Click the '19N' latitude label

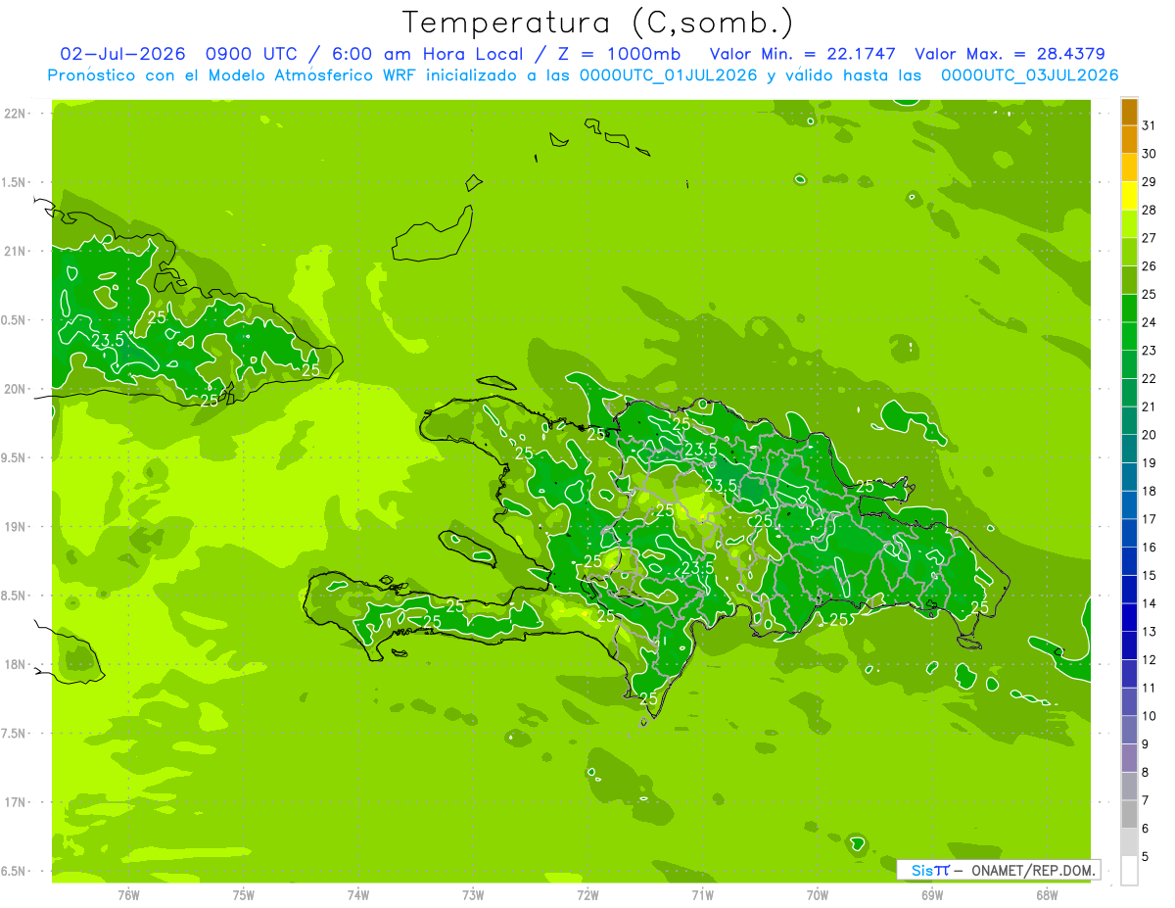click(x=16, y=527)
